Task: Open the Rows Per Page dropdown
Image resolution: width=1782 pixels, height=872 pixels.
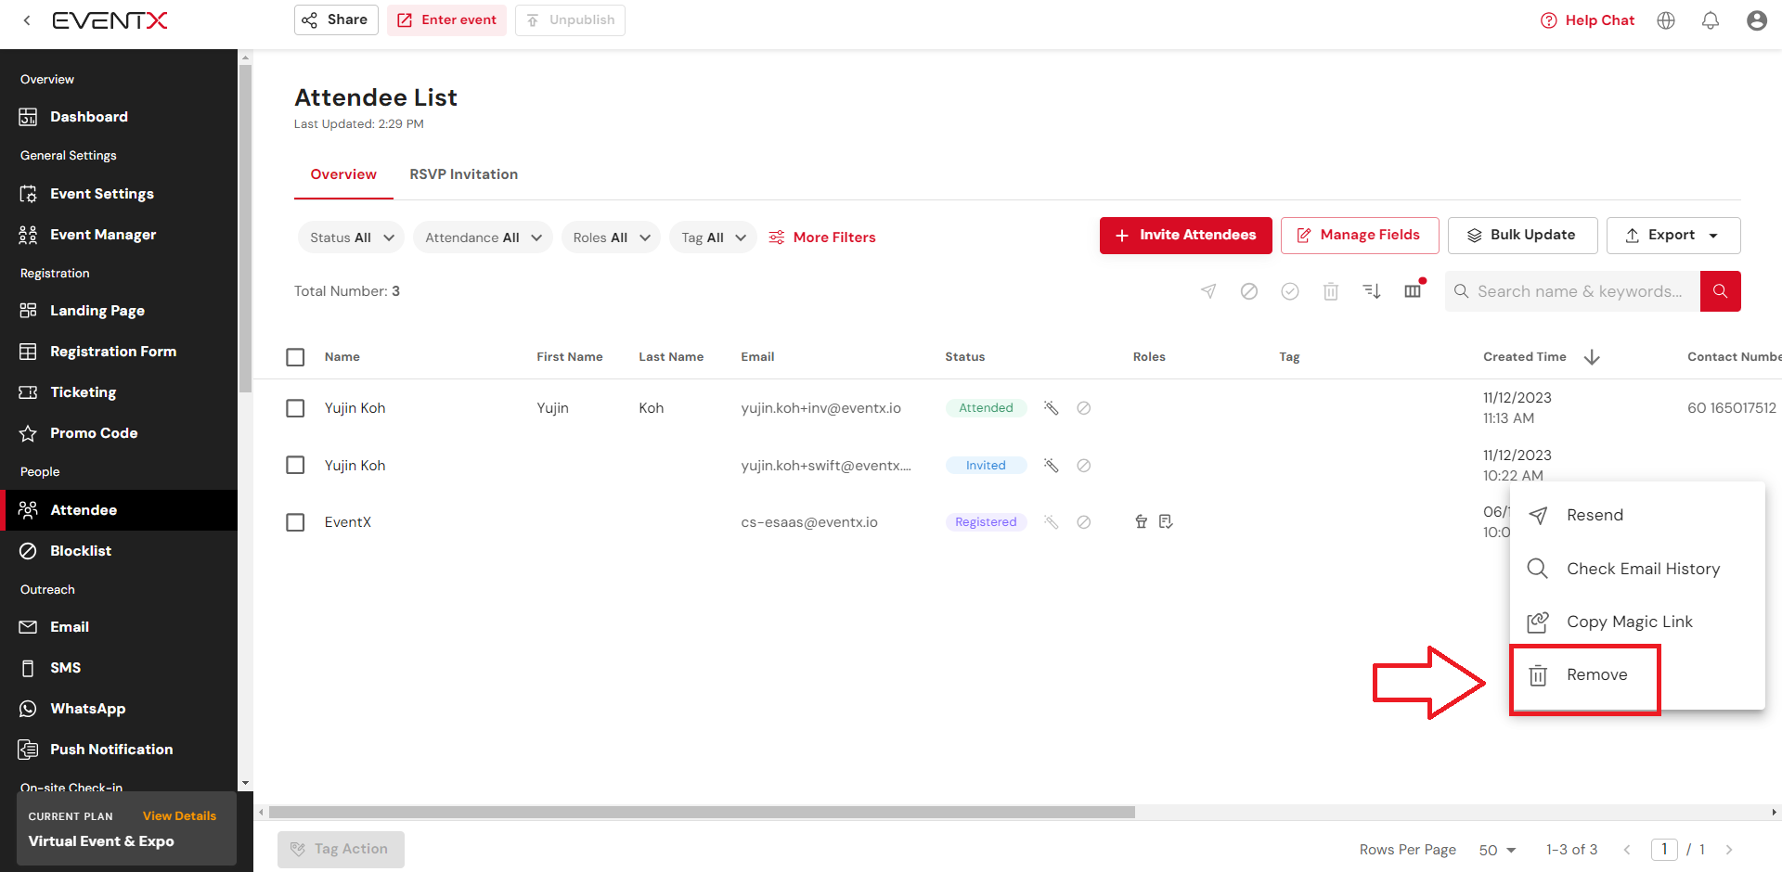Action: pyautogui.click(x=1496, y=850)
